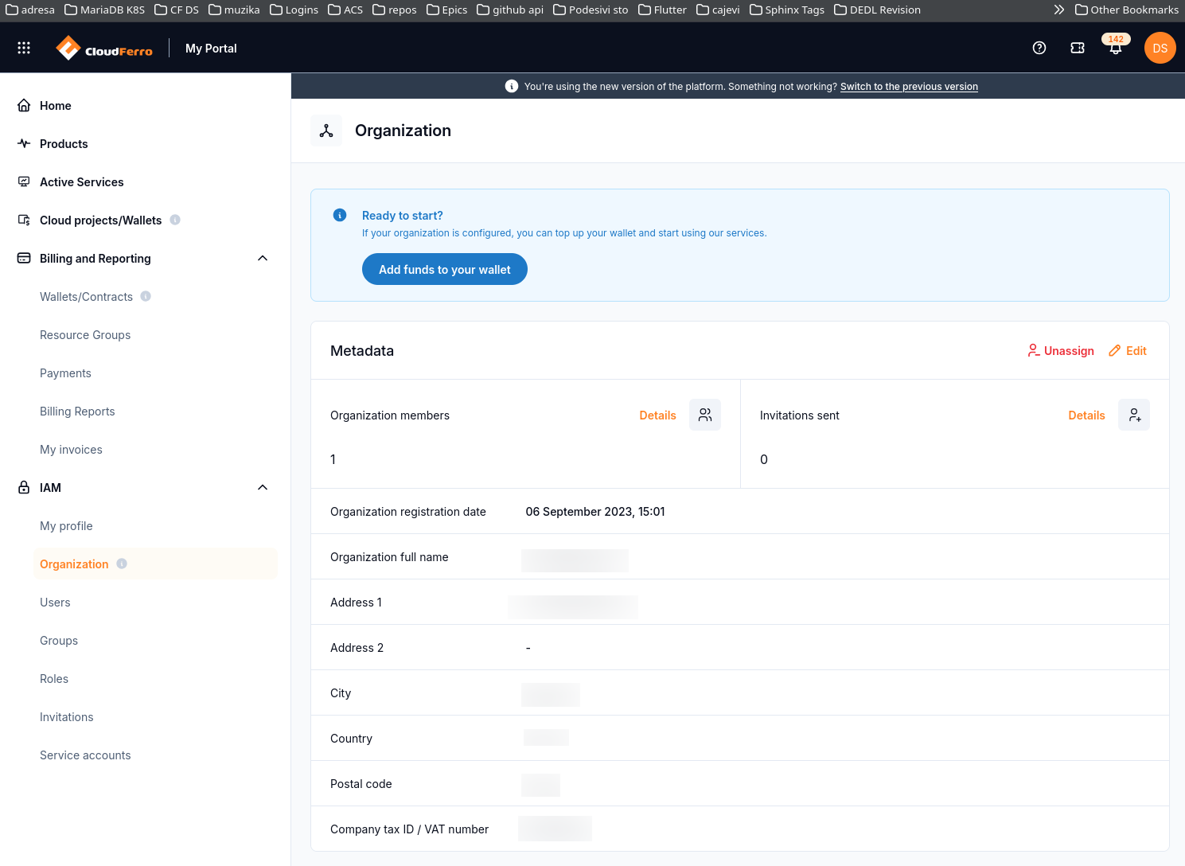Viewport: 1185px width, 866px height.
Task: Click the organization members people icon
Action: (705, 415)
